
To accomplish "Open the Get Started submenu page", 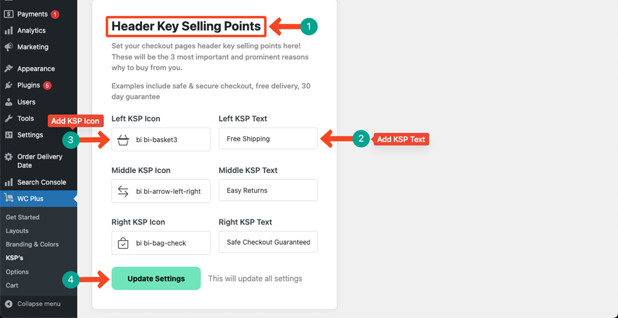I will coord(22,217).
